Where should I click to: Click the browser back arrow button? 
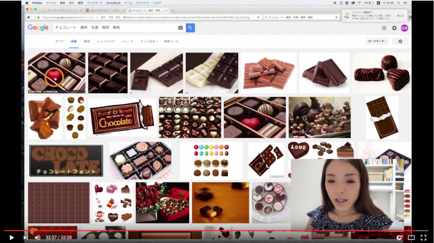click(x=29, y=17)
